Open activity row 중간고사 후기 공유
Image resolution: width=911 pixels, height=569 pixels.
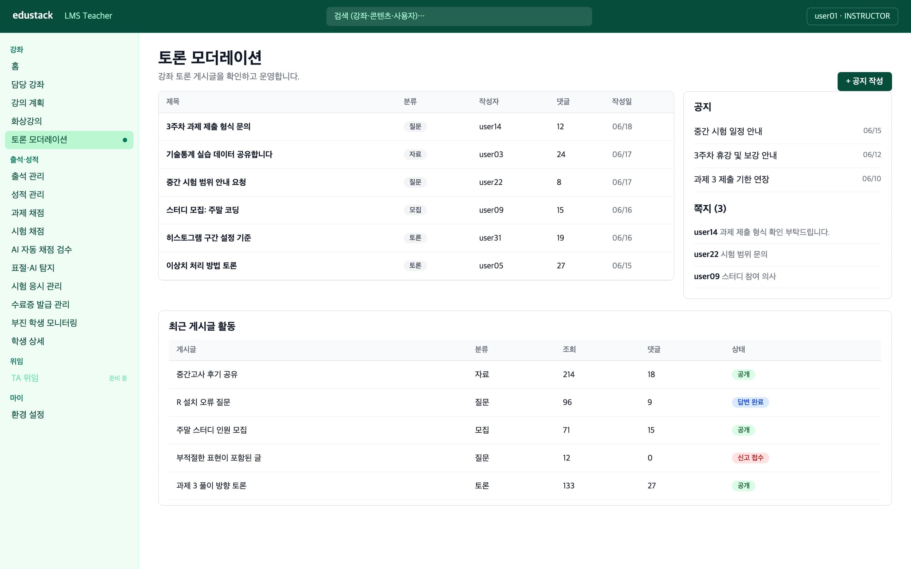525,375
